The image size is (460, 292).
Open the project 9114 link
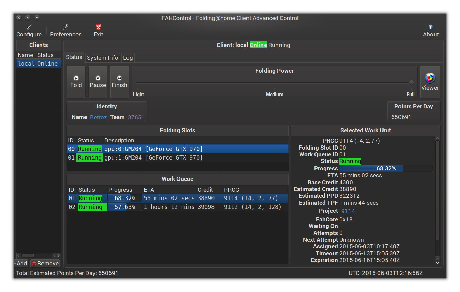tap(348, 211)
